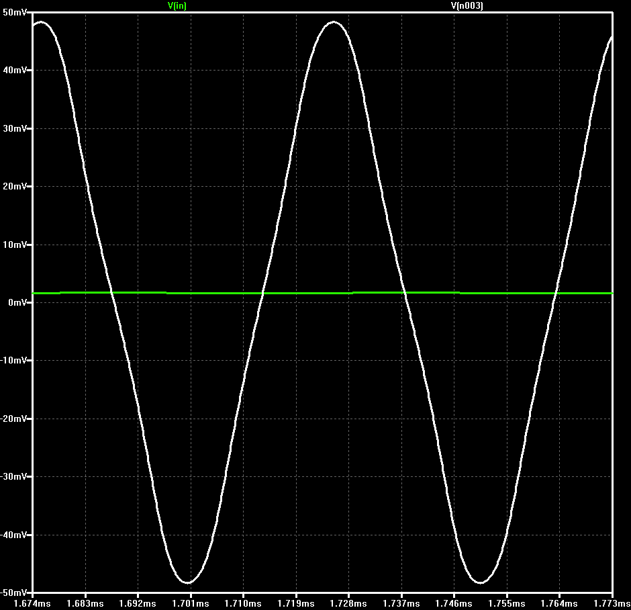Click the green V(in) trace label

177,5
